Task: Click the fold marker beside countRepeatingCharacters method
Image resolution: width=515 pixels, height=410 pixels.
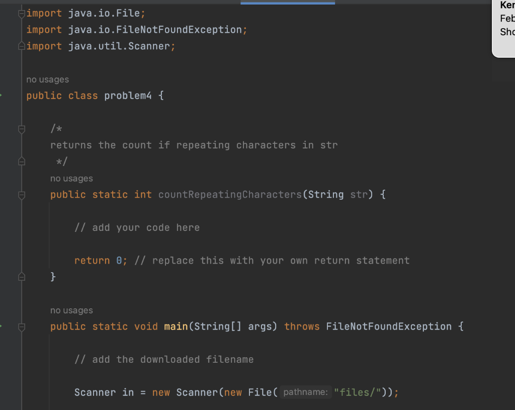Action: pyautogui.click(x=21, y=195)
